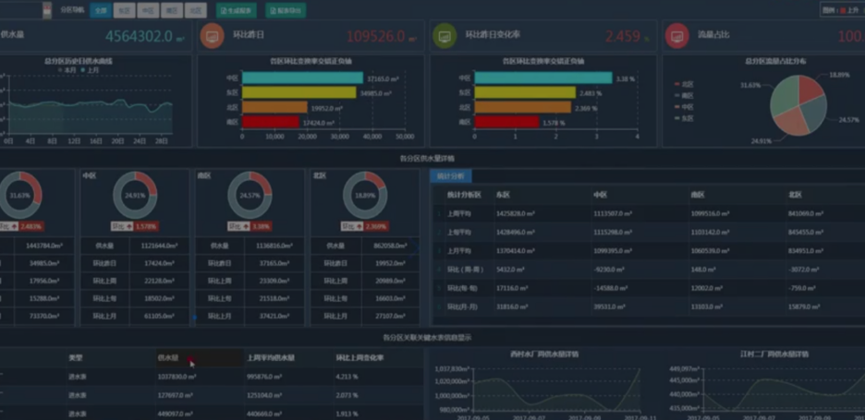Click the red monitor icon beside 流量占比
Viewport: 865px width, 420px height.
click(676, 37)
